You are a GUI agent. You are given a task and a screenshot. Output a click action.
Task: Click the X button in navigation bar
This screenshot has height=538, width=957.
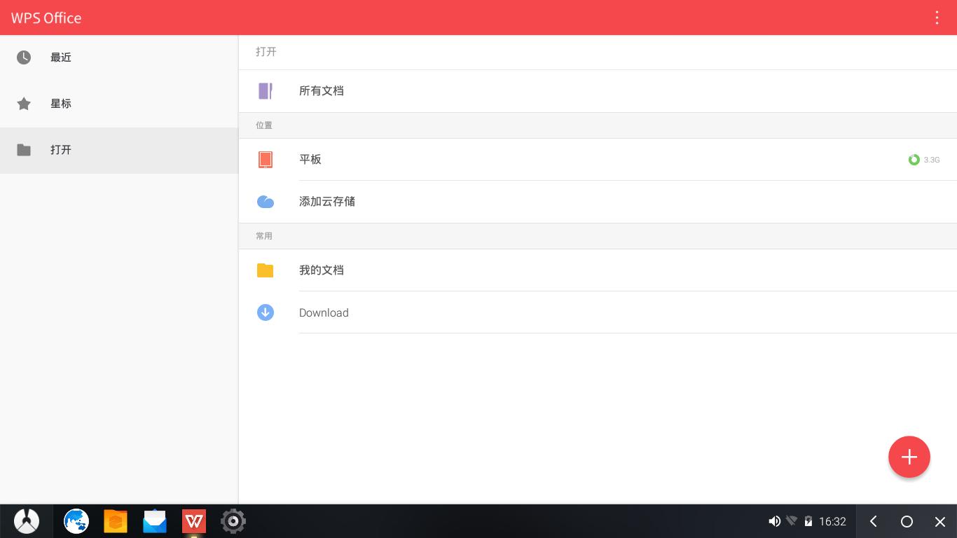940,521
